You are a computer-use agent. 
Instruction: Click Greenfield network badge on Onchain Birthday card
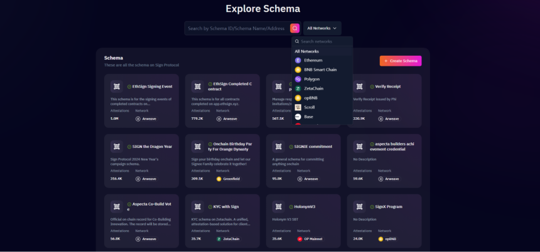(x=229, y=179)
